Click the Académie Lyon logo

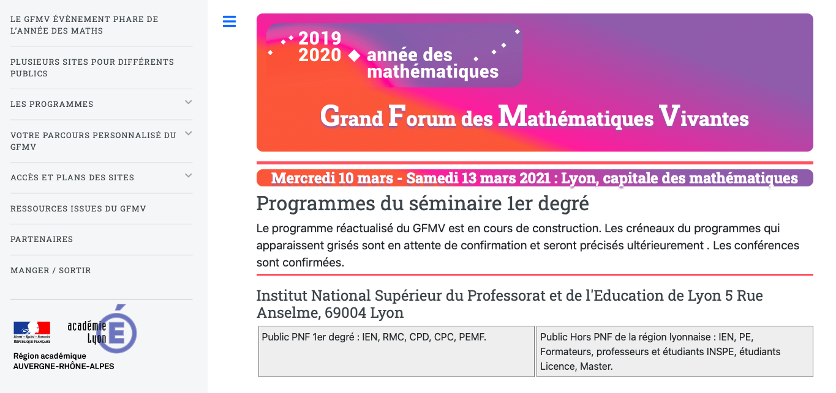(102, 329)
